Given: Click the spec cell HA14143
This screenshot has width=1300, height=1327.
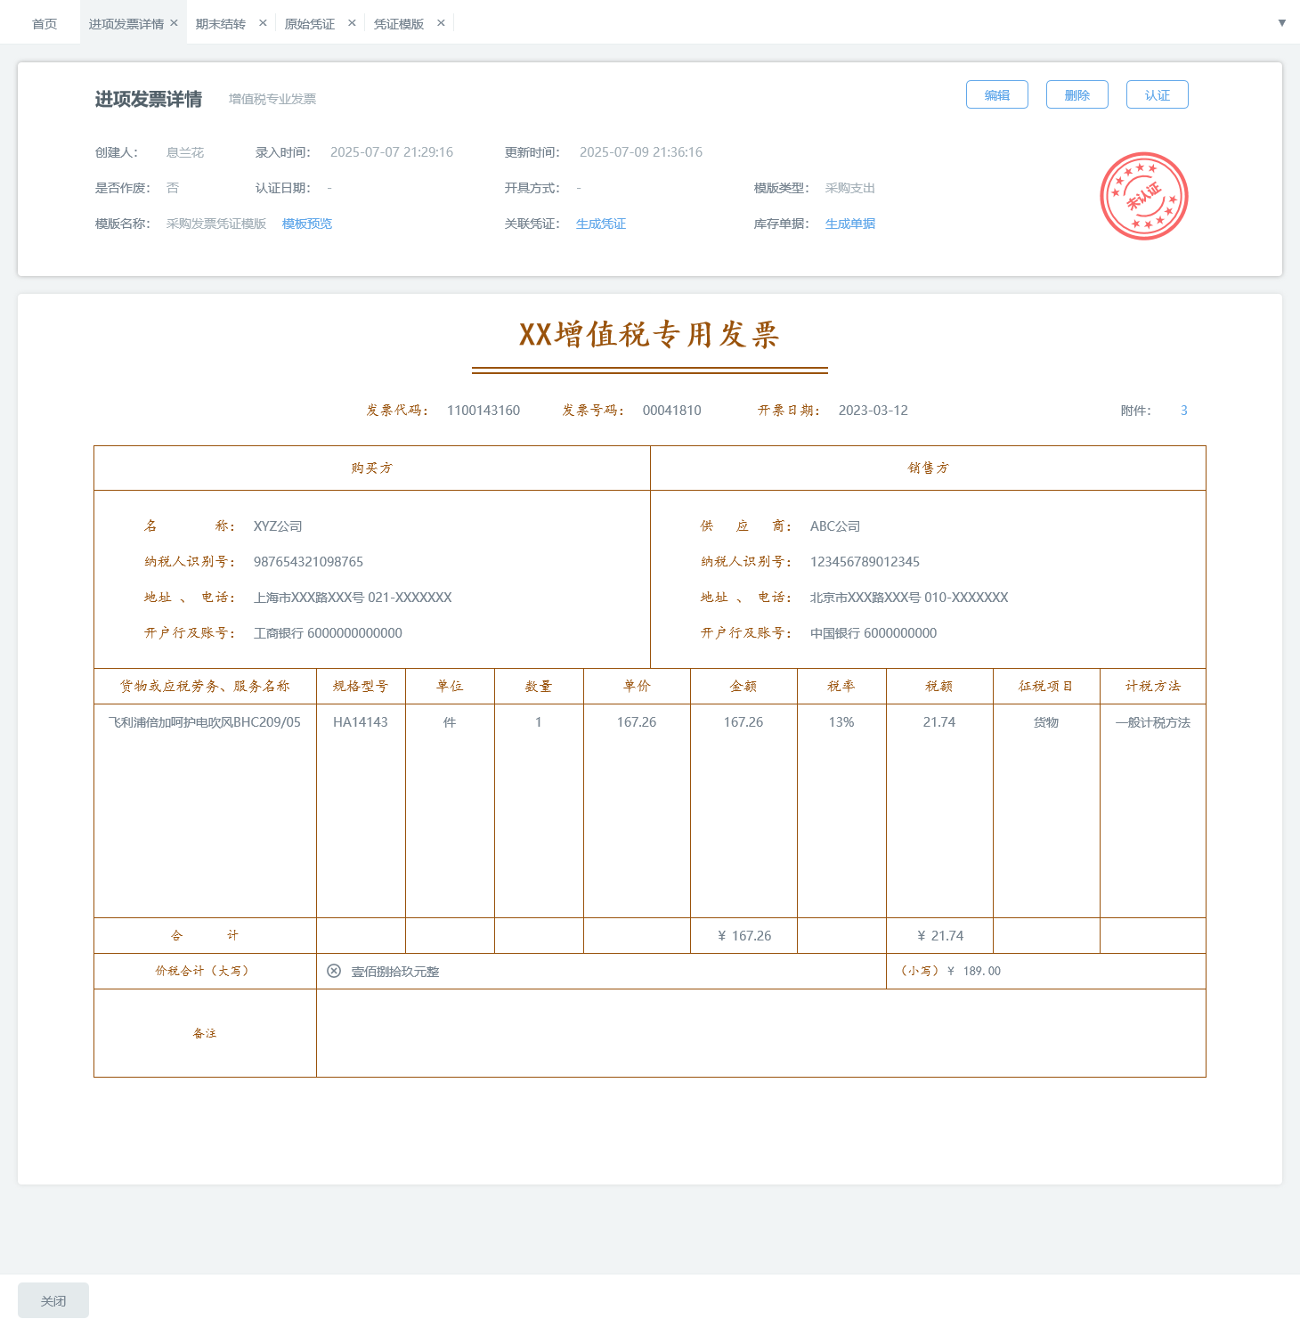Looking at the screenshot, I should click(361, 722).
